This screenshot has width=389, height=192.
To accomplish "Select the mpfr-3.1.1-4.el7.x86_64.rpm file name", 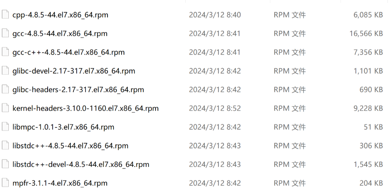I will [60, 183].
